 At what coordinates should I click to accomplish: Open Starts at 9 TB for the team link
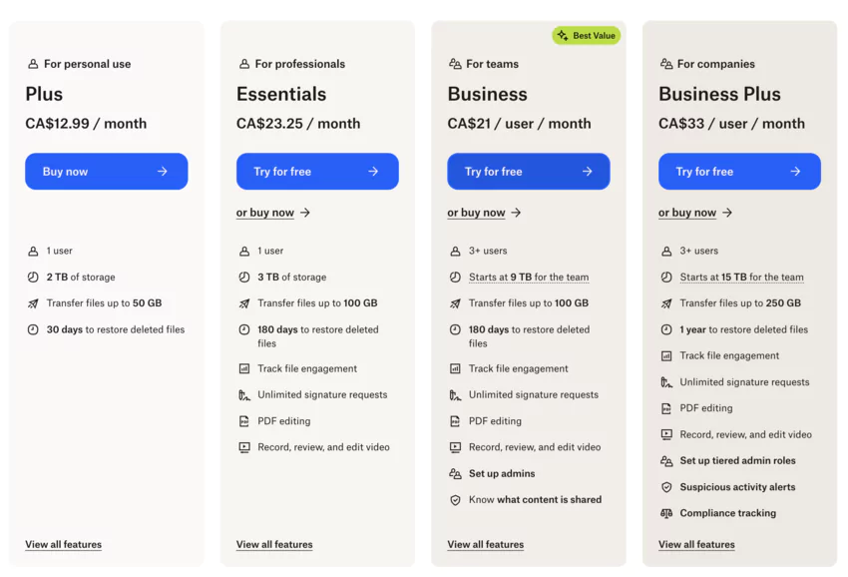[x=527, y=277]
